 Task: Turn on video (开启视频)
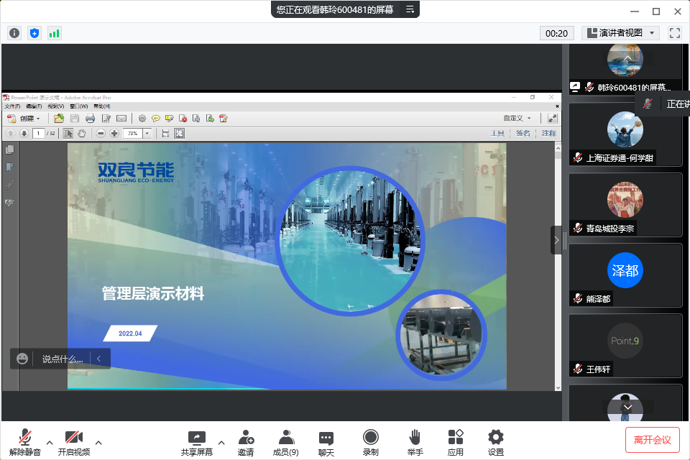coord(74,442)
